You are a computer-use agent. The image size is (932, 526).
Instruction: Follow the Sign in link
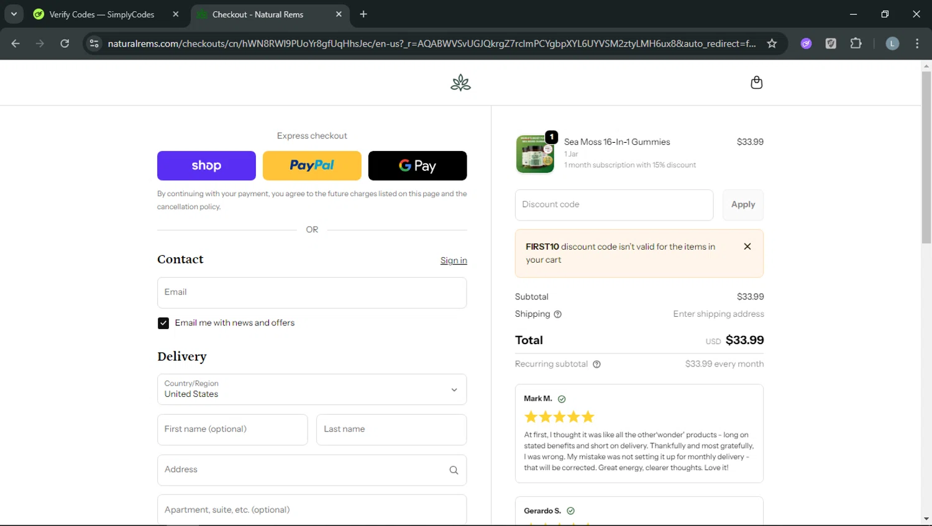click(x=454, y=261)
